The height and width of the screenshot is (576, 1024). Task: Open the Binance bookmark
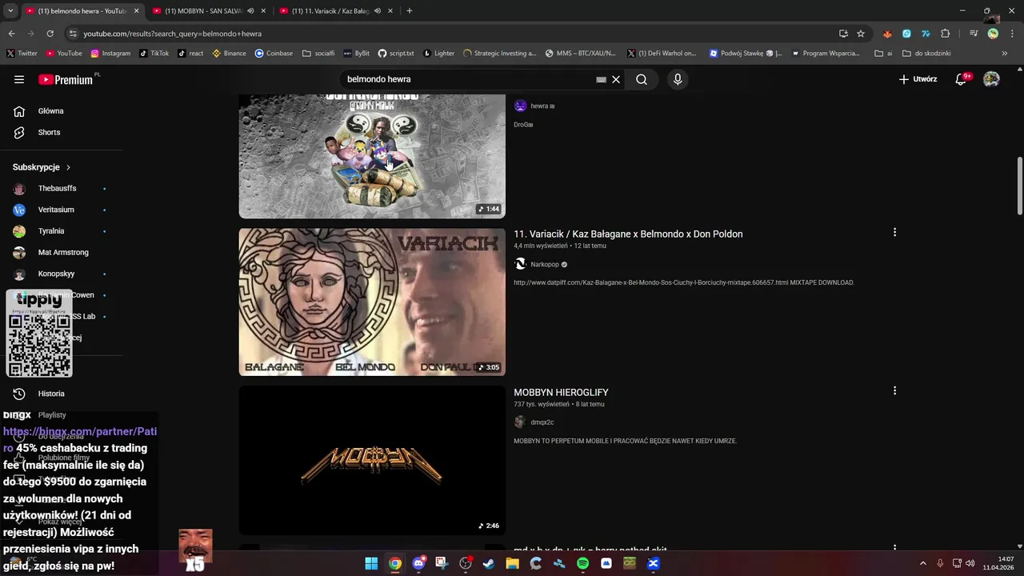[229, 54]
